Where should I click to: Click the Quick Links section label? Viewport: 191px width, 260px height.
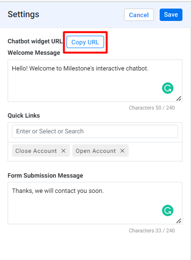tap(24, 115)
